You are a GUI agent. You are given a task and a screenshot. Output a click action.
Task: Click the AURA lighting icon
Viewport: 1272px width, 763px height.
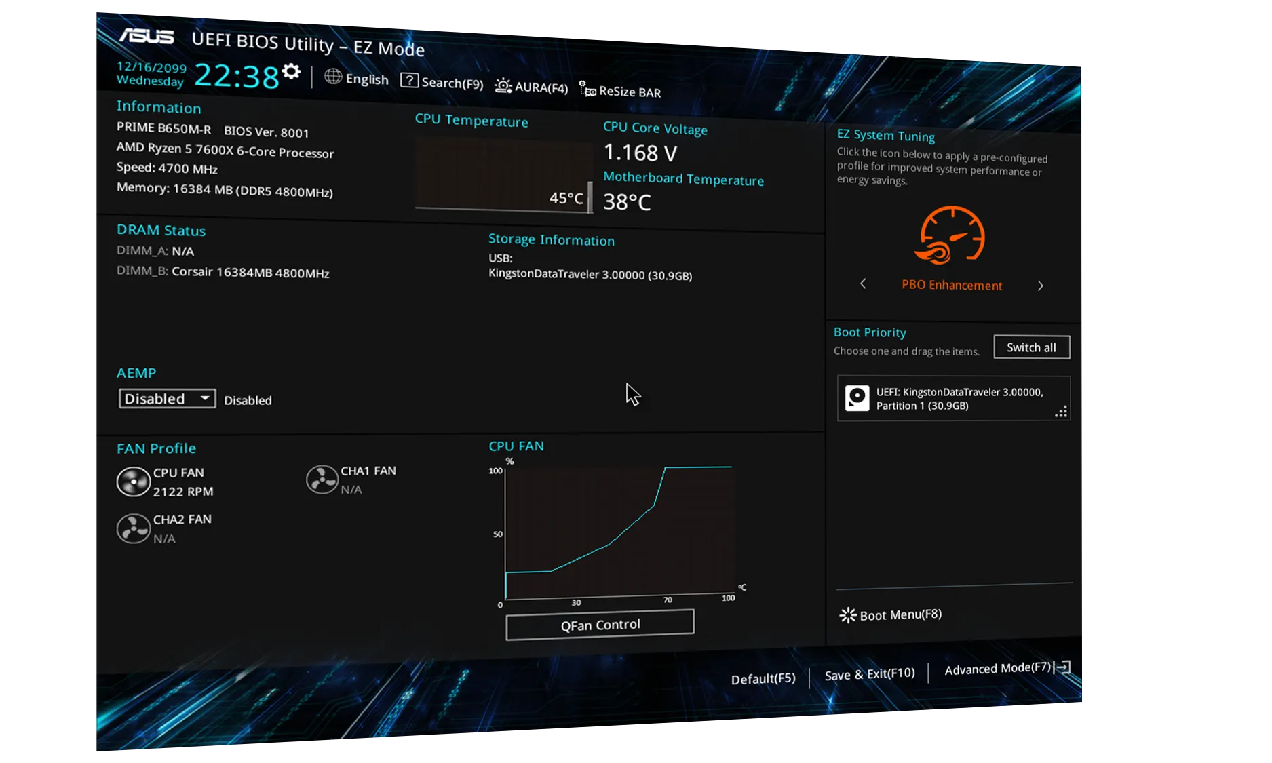[503, 85]
